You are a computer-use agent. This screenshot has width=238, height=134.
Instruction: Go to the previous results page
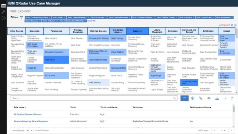(x=215, y=130)
